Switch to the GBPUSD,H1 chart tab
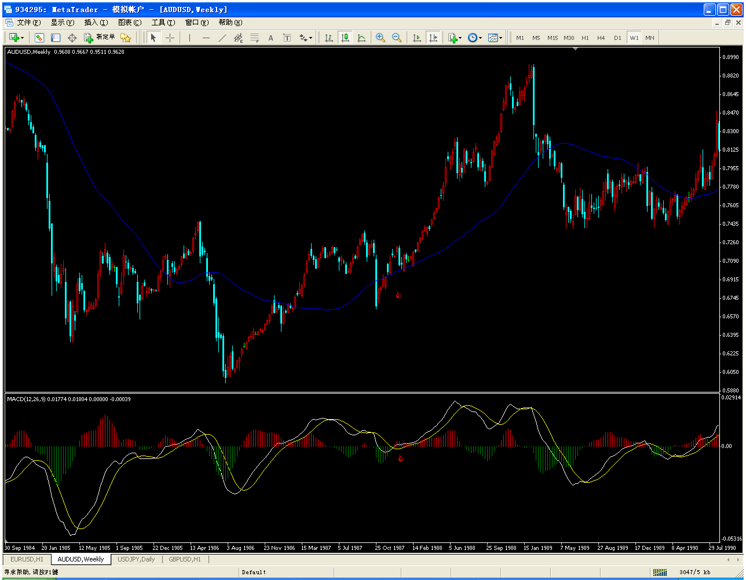Image resolution: width=746 pixels, height=580 pixels. [185, 559]
